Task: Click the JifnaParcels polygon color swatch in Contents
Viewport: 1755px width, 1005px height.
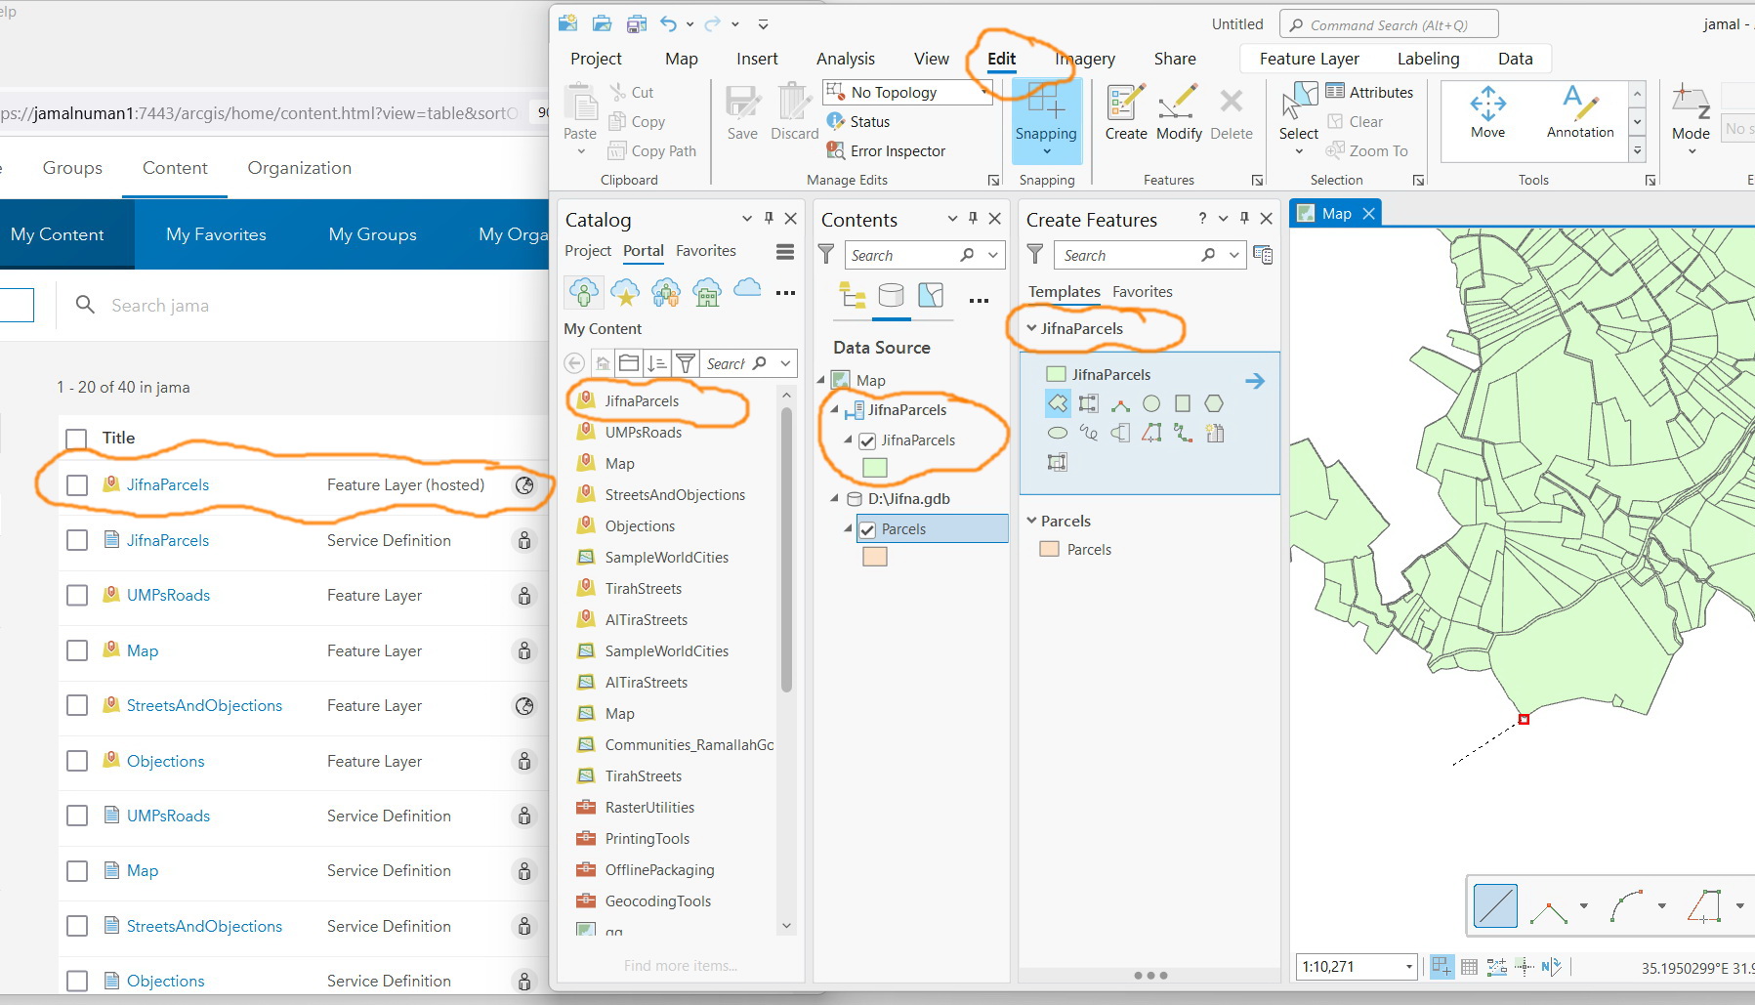Action: point(875,467)
